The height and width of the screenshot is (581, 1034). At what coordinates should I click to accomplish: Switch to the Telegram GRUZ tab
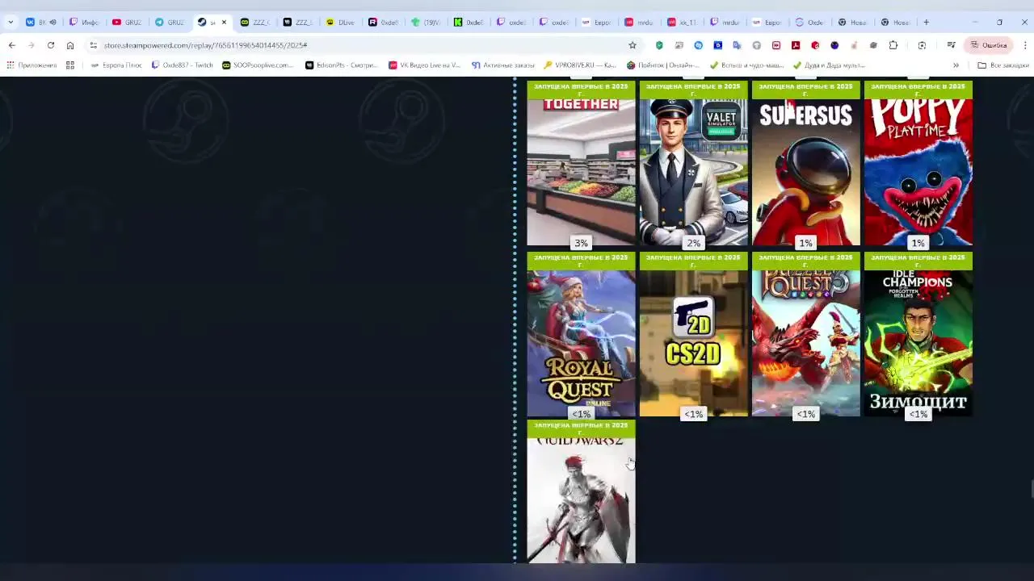(170, 23)
